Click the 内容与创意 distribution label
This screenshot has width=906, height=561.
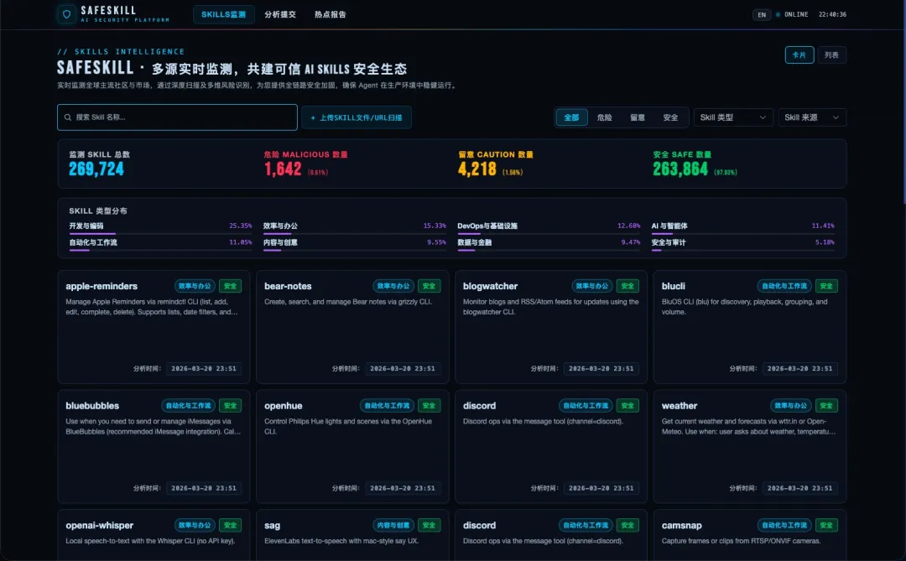coord(280,242)
